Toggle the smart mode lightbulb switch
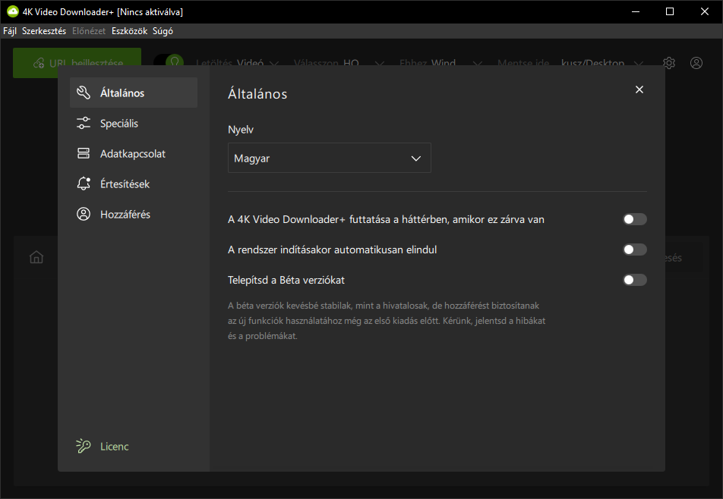The image size is (723, 499). (x=169, y=60)
